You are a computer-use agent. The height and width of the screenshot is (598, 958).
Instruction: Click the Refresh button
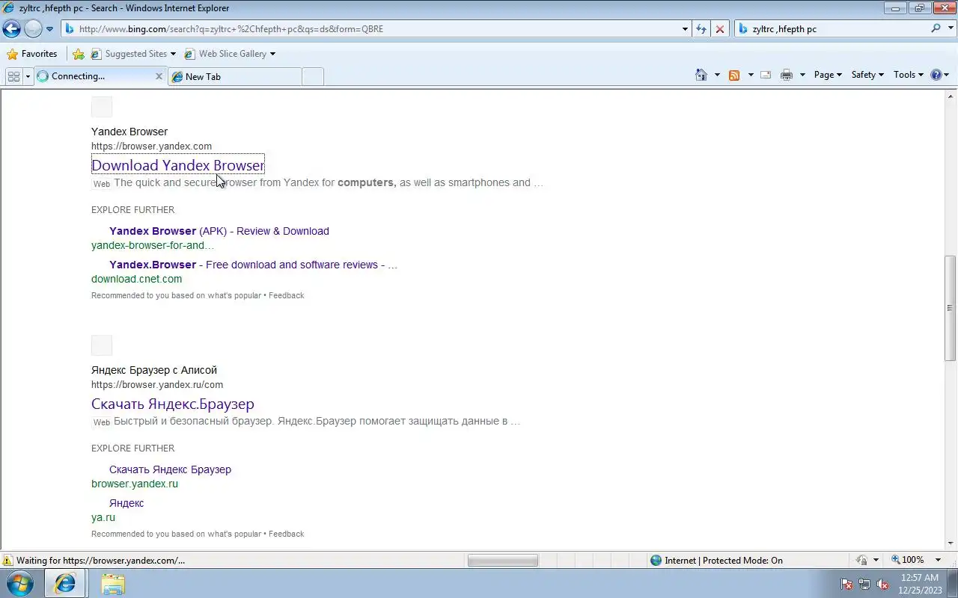pos(701,29)
